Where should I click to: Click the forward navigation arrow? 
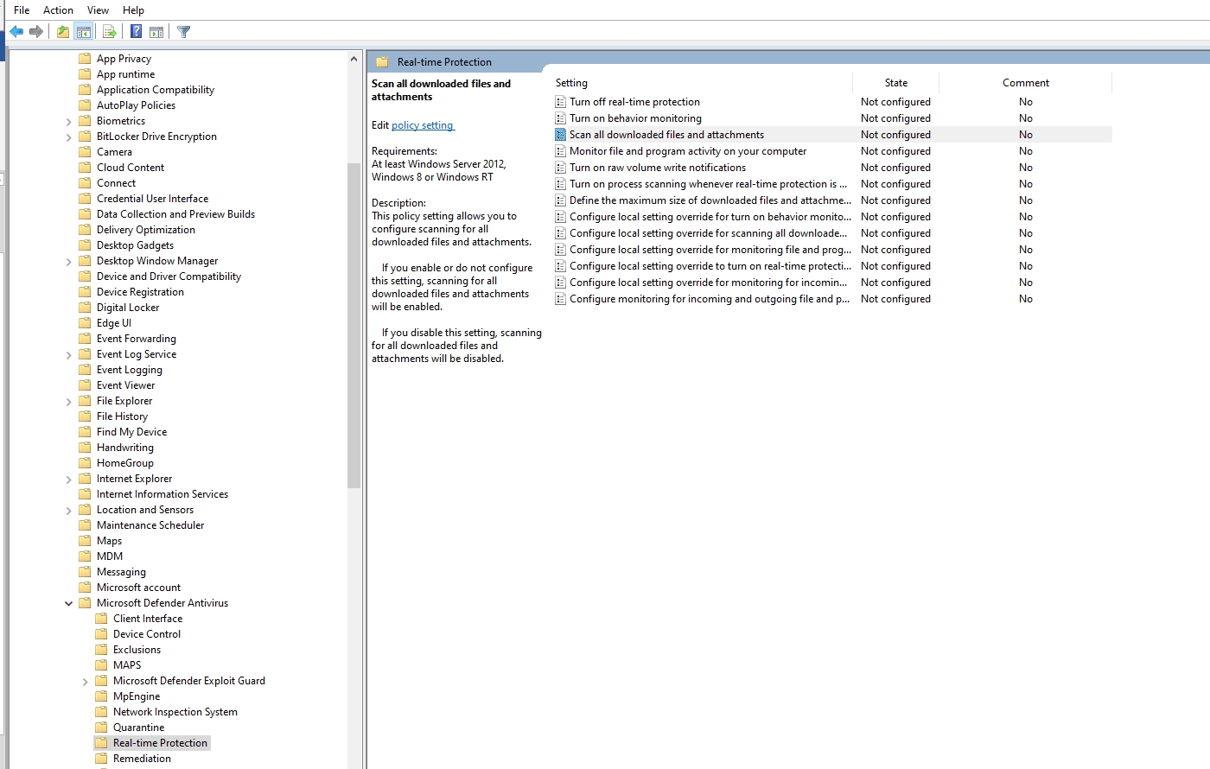[35, 31]
